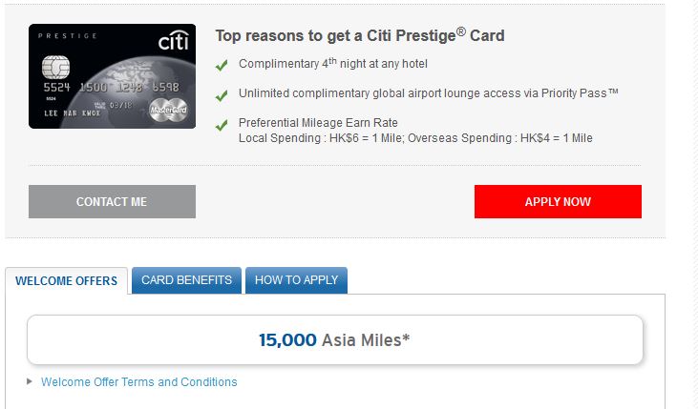Select the Welcome Offers tab
The height and width of the screenshot is (409, 698).
(67, 281)
